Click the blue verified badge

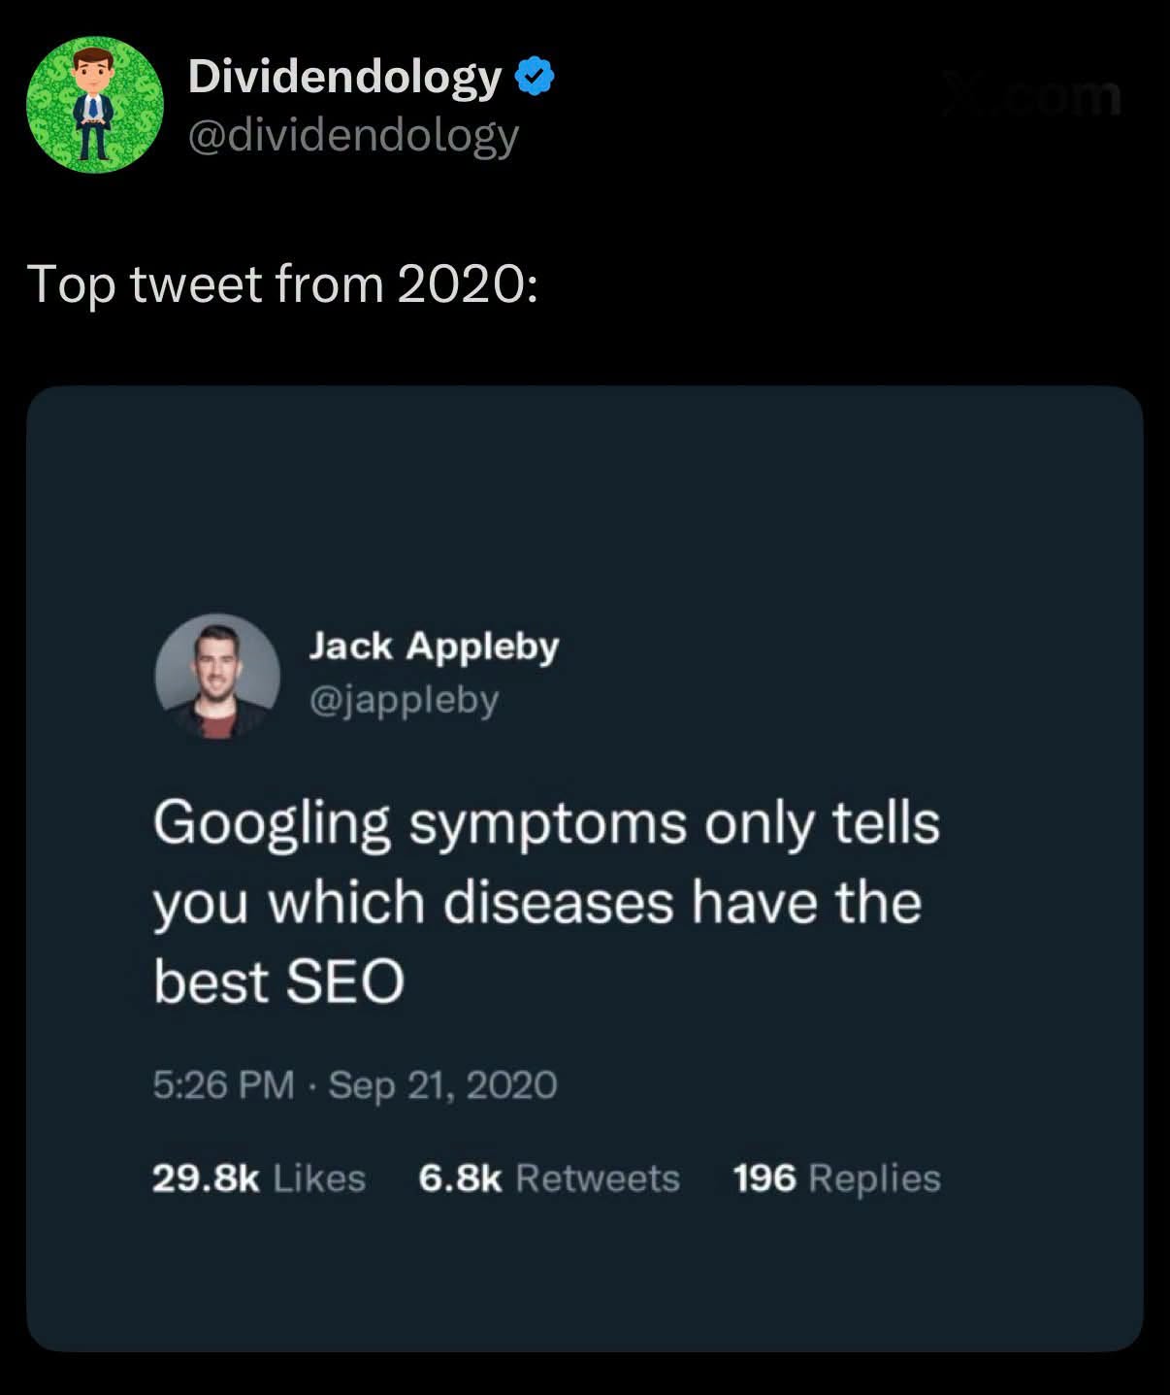tap(534, 77)
